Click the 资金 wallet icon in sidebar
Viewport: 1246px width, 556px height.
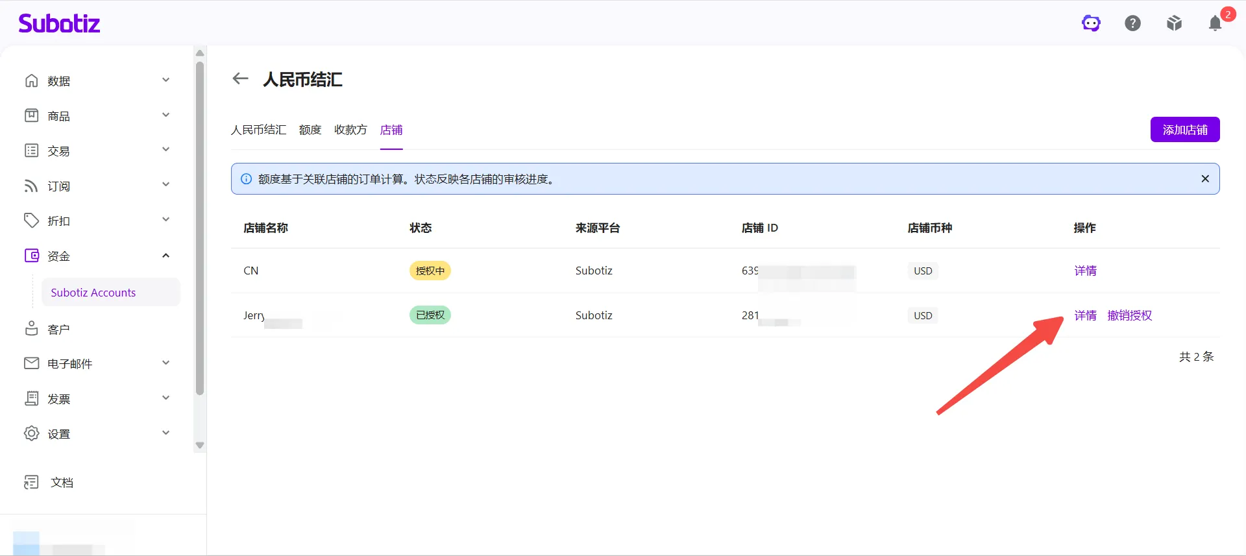point(31,256)
